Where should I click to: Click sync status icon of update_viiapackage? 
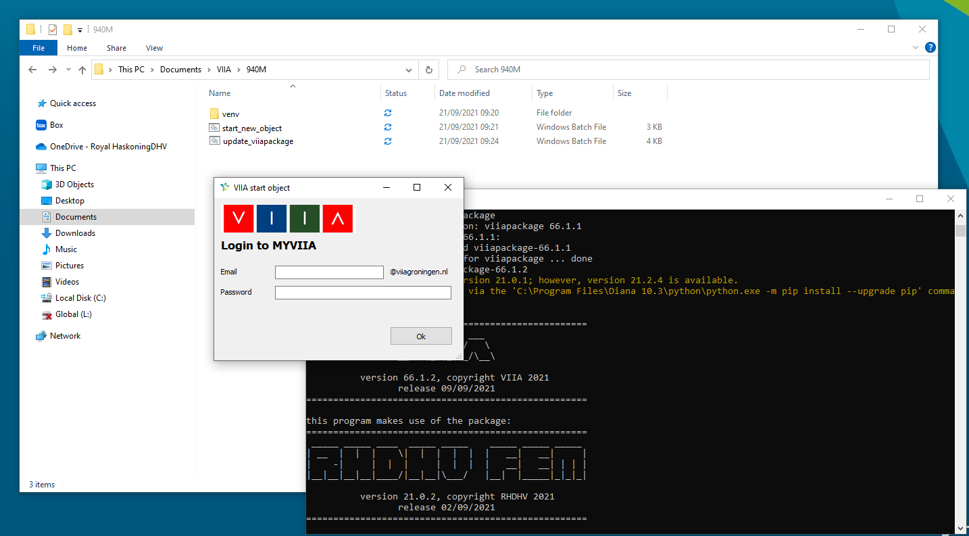point(388,141)
